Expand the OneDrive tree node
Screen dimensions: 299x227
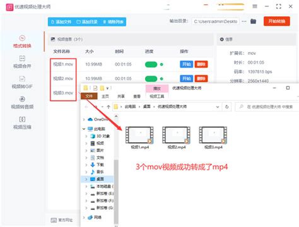(x=84, y=120)
